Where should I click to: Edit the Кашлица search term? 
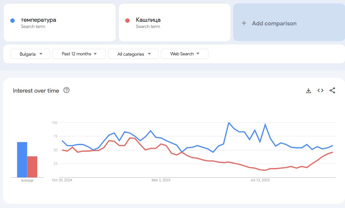click(148, 20)
